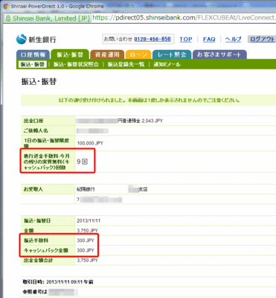This screenshot has width=276, height=298.
Task: Open the TOP link
Action: pyautogui.click(x=186, y=39)
